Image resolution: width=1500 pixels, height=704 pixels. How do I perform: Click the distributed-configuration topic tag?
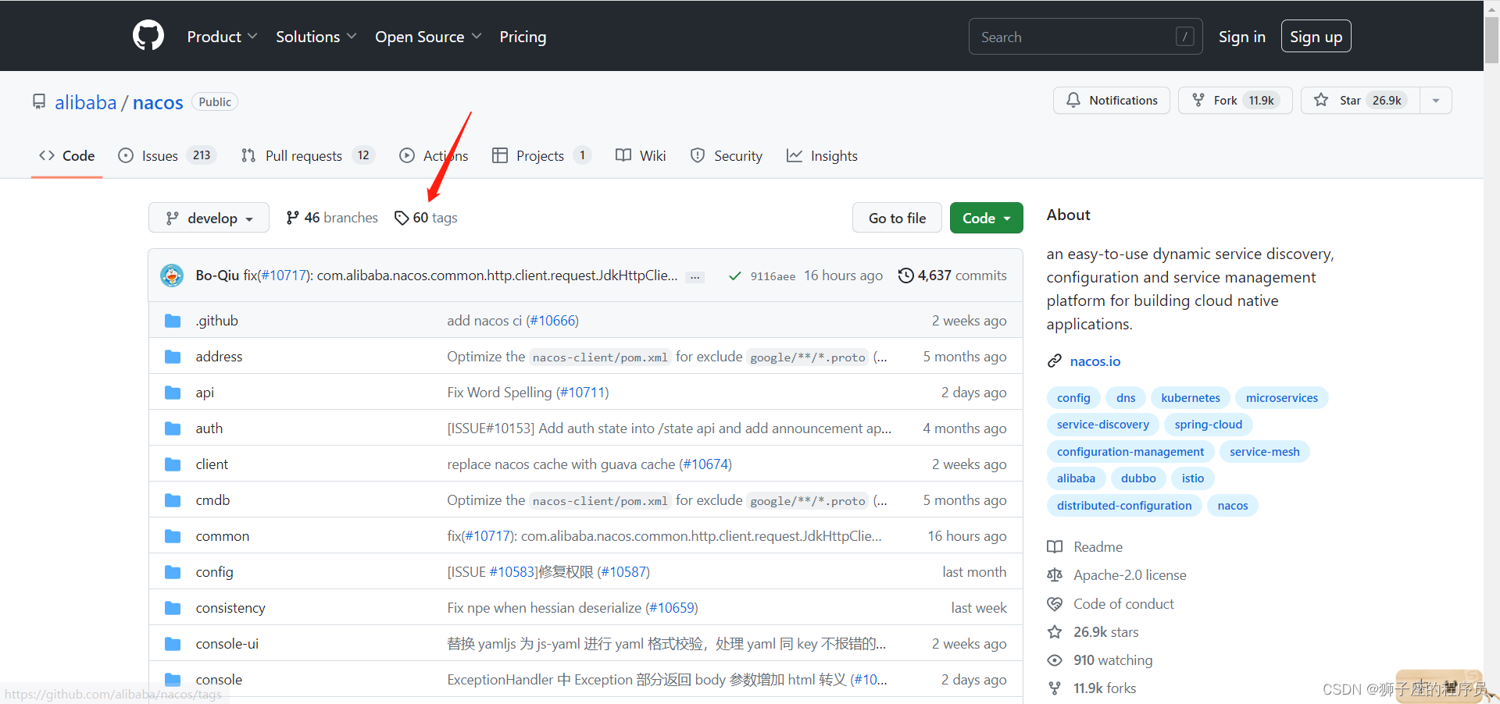point(1124,506)
